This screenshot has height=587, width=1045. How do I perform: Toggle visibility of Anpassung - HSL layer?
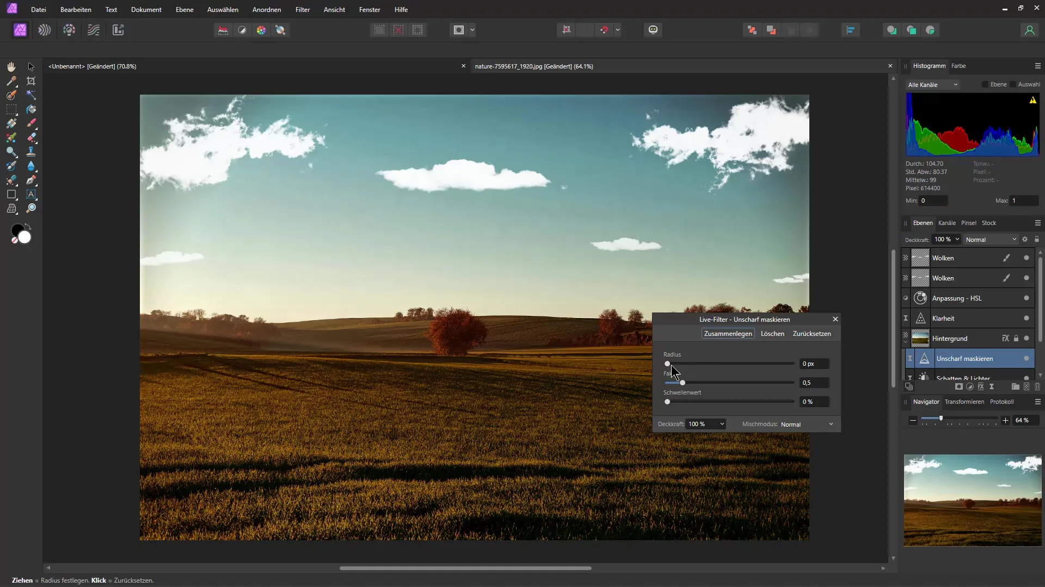(x=1026, y=298)
